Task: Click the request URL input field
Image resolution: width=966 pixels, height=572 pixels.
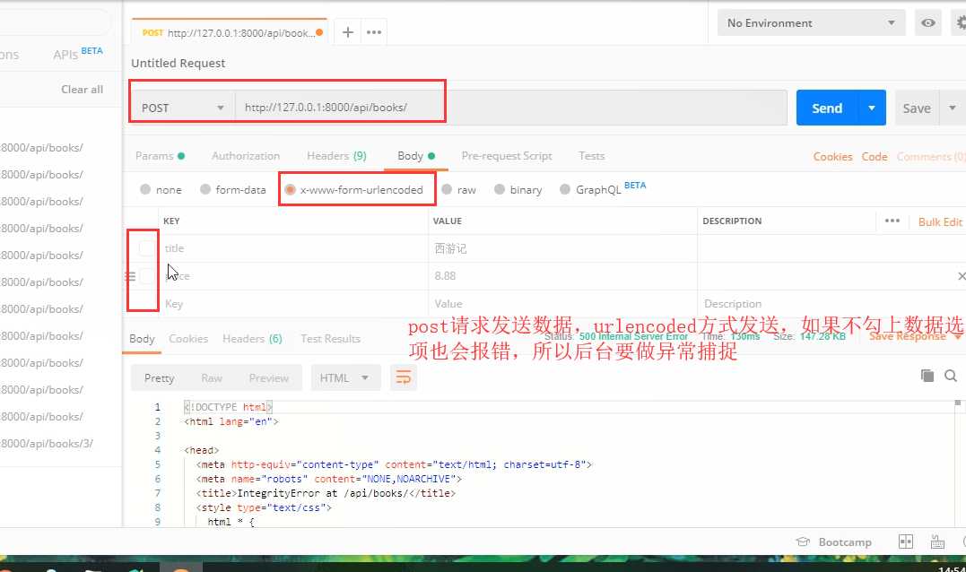Action: pyautogui.click(x=510, y=108)
